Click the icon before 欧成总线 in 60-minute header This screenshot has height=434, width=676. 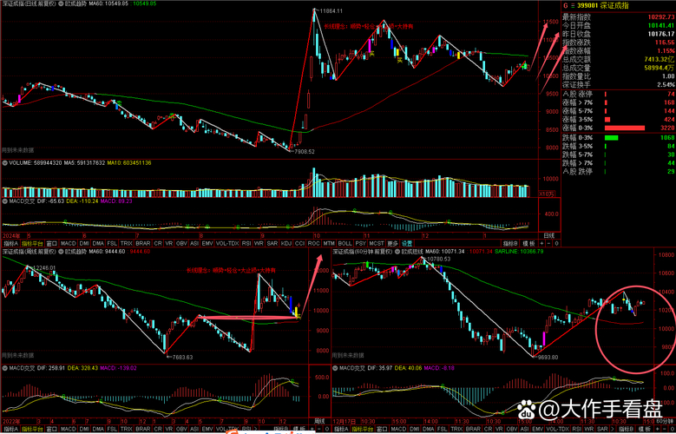(x=395, y=251)
